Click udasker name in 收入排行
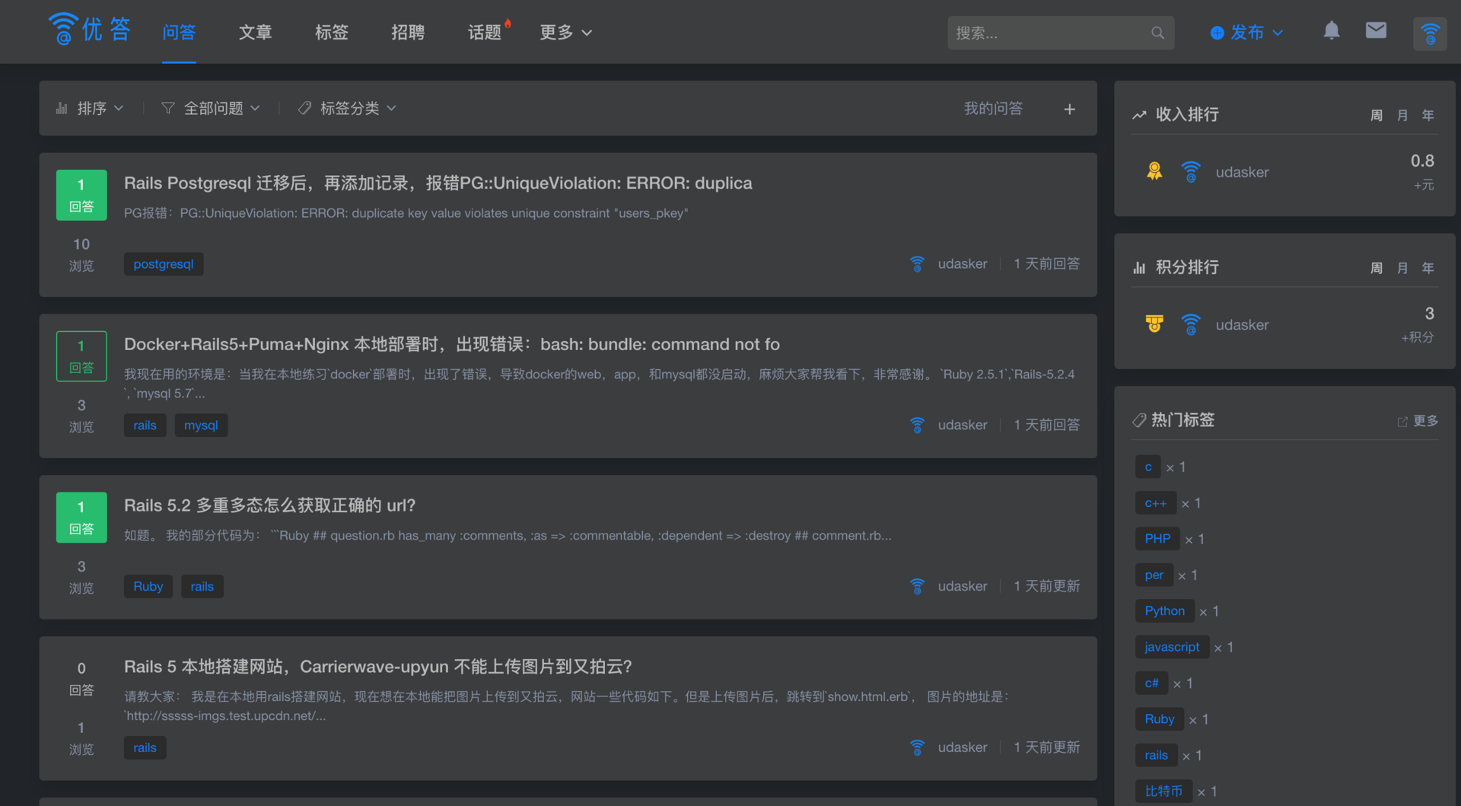 pyautogui.click(x=1242, y=173)
